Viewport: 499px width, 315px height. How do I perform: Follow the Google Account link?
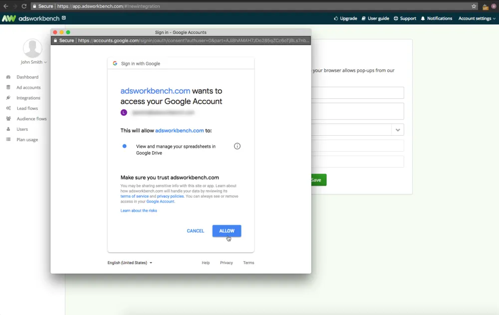click(x=160, y=201)
